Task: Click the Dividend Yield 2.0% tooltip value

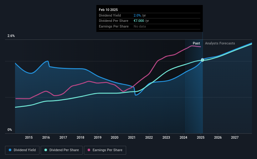Action: point(137,15)
